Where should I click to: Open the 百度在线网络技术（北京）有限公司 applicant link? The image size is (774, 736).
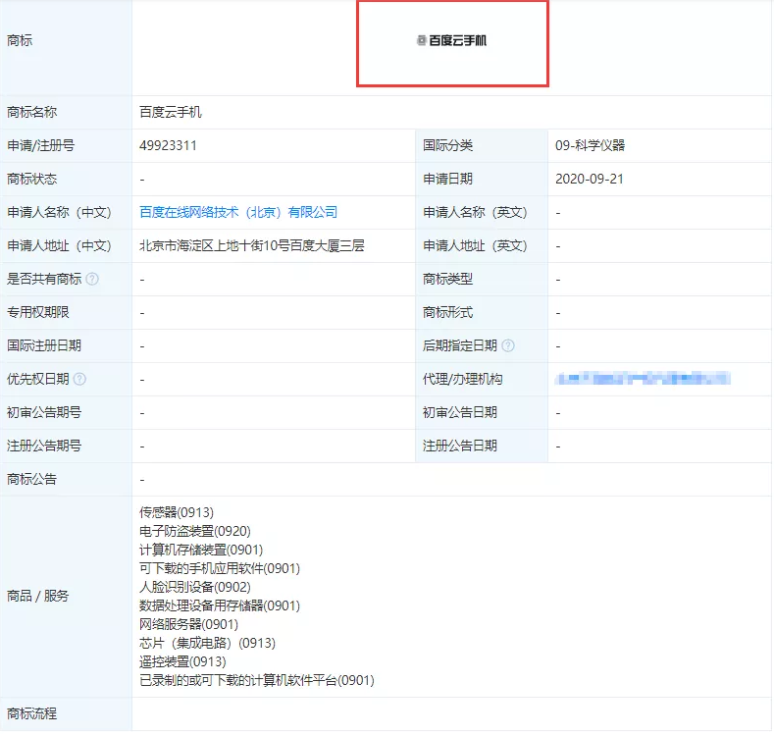coord(238,212)
